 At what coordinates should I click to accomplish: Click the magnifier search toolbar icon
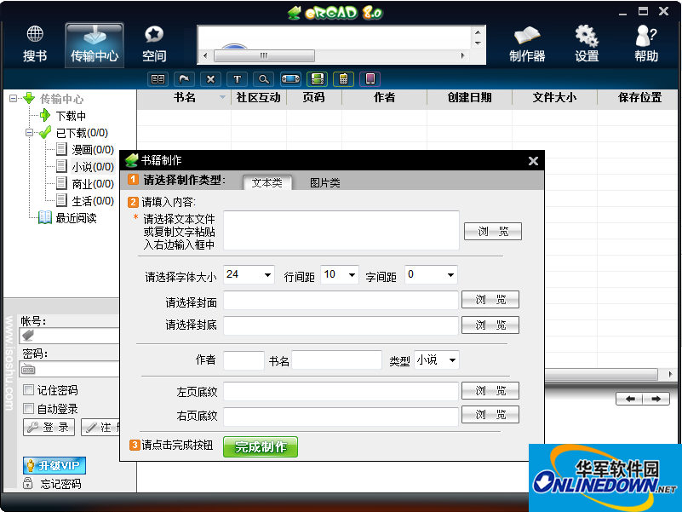click(x=264, y=79)
